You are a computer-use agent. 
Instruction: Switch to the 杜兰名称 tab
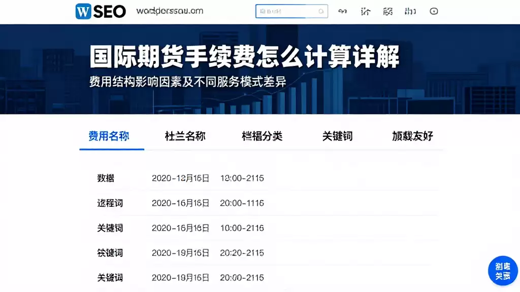pos(185,136)
